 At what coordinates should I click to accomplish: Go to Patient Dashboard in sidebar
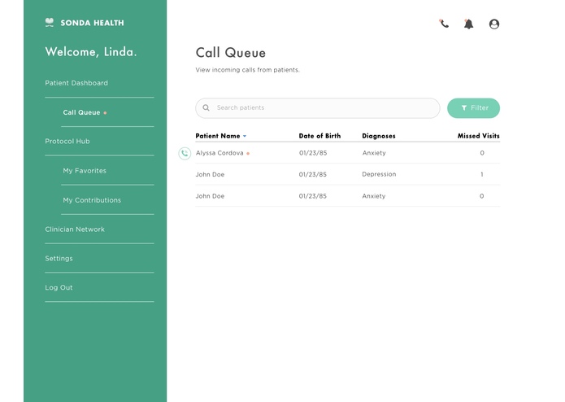[76, 83]
